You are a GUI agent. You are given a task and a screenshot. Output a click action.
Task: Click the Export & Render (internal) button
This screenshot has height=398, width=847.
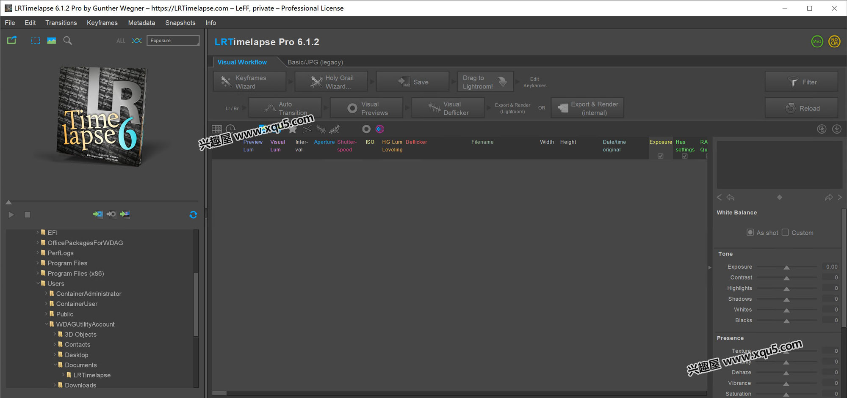point(587,108)
